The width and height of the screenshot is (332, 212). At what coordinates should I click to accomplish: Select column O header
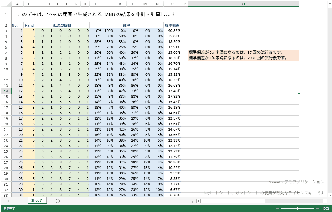click(172, 4)
